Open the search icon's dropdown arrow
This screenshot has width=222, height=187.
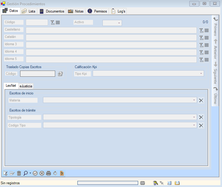pyautogui.click(x=30, y=174)
